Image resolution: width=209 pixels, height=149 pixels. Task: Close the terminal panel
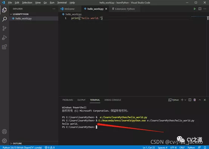click(x=205, y=100)
